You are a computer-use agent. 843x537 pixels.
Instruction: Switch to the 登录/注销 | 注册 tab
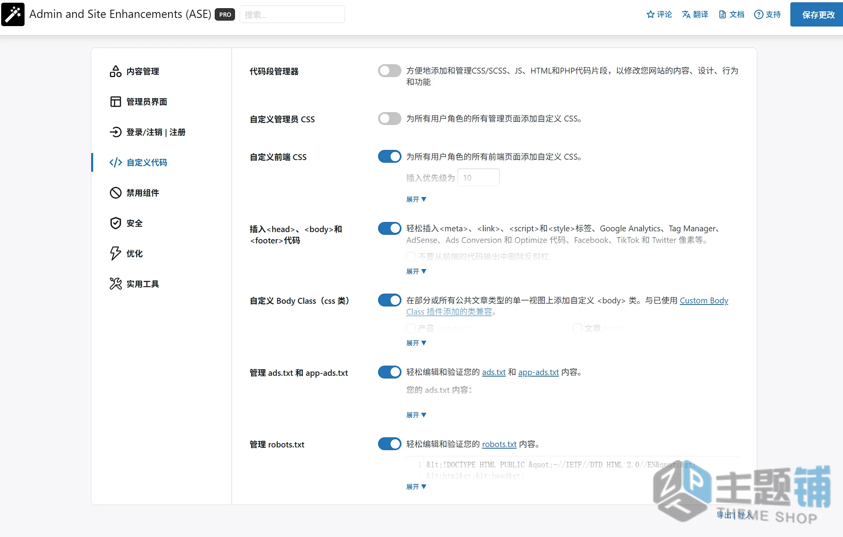click(161, 132)
